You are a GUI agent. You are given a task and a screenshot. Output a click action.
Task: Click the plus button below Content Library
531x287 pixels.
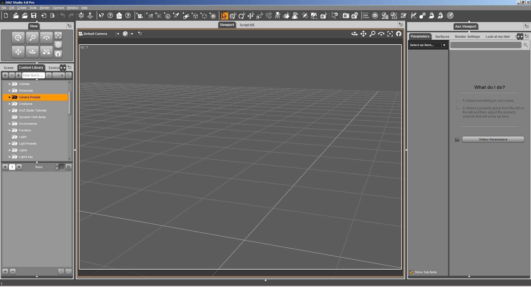coord(5,272)
